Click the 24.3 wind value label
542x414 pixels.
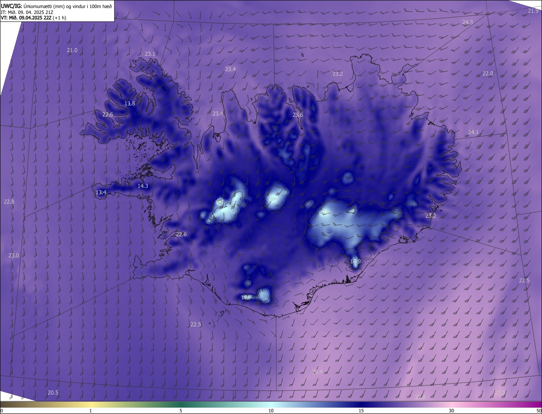coord(467,22)
